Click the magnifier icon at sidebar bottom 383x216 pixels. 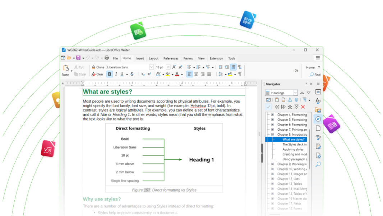(x=318, y=165)
